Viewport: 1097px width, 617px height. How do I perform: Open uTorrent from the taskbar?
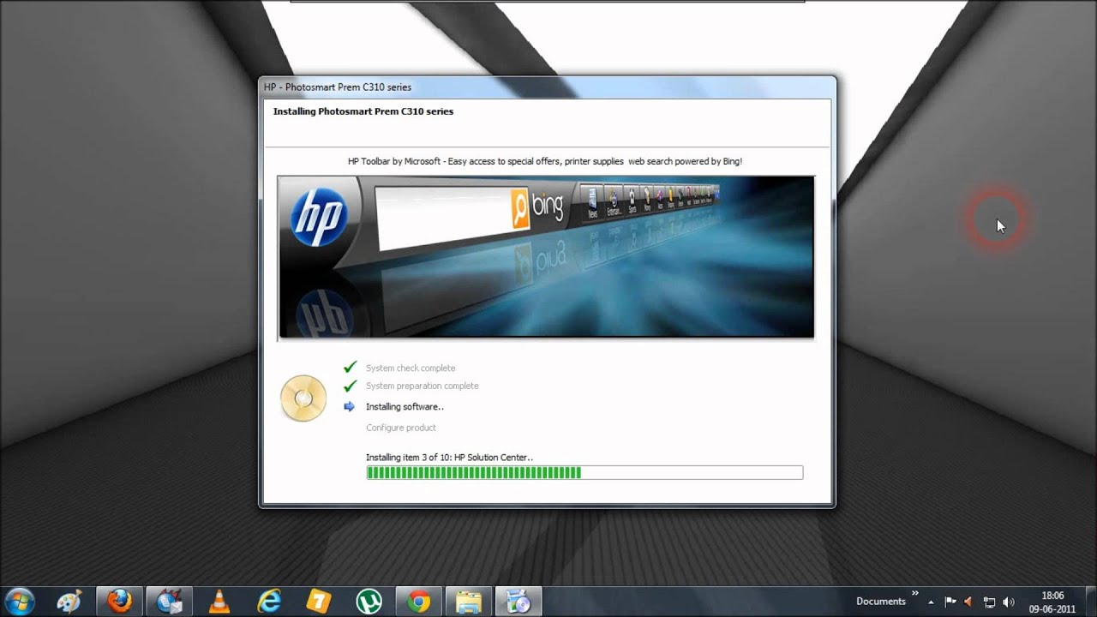[369, 602]
